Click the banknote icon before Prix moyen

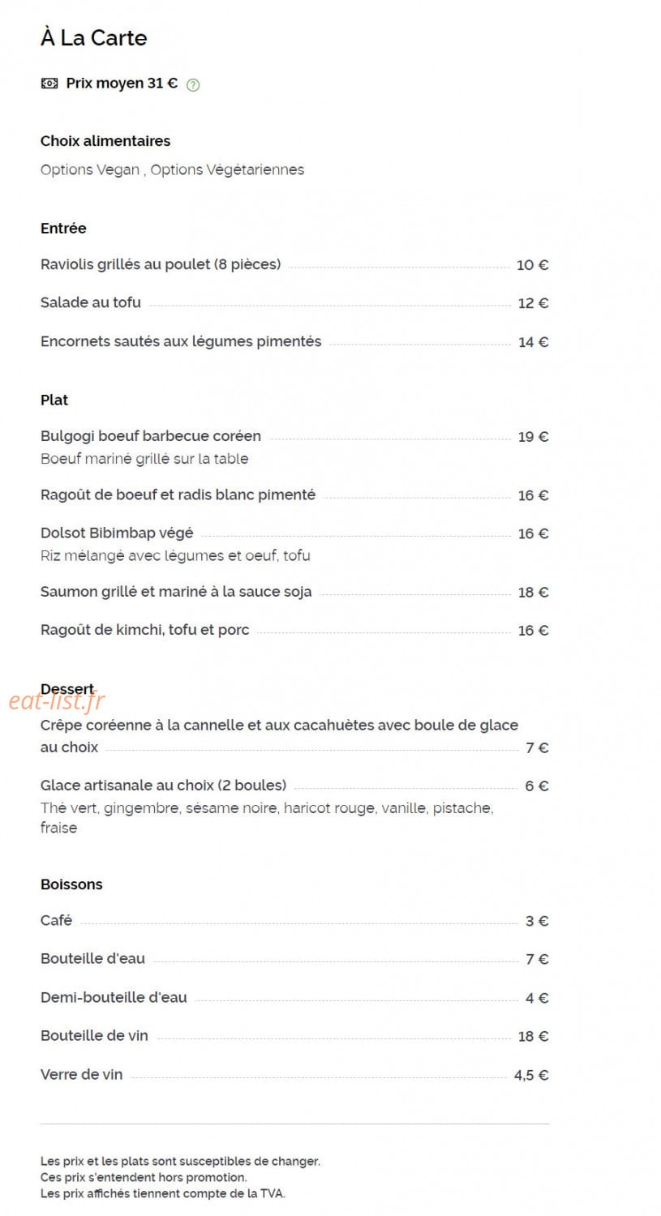click(49, 83)
